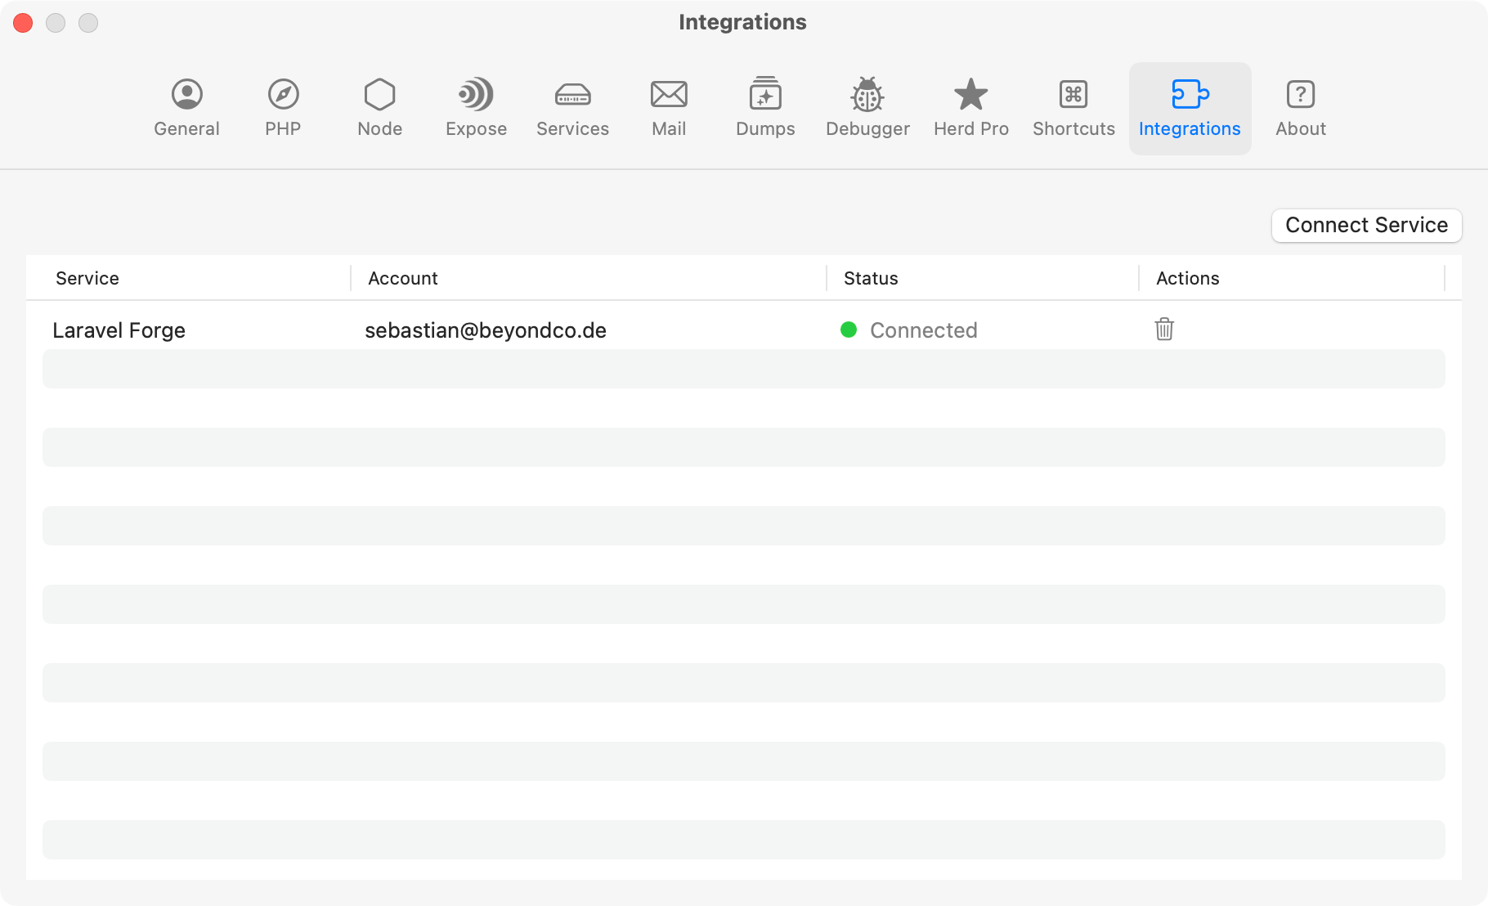Viewport: 1488px width, 906px height.
Task: Open the About question mark tab
Action: (x=1300, y=108)
